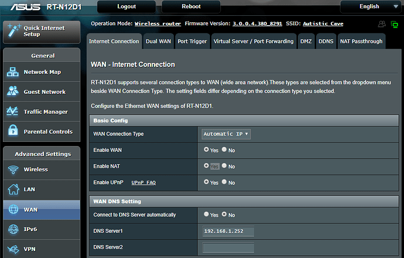Open the Network Map icon in sidebar
Viewport: 404px width, 258px height.
(x=13, y=72)
